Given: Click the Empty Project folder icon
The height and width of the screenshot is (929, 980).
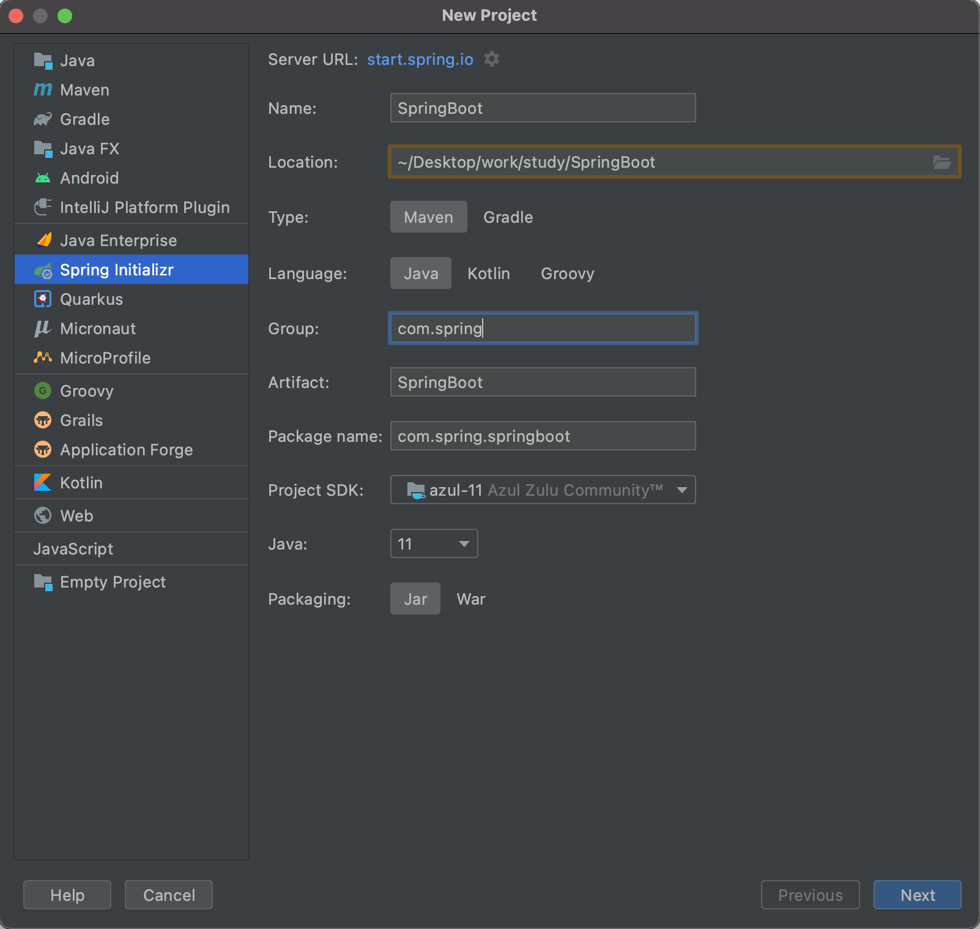Looking at the screenshot, I should (x=43, y=582).
